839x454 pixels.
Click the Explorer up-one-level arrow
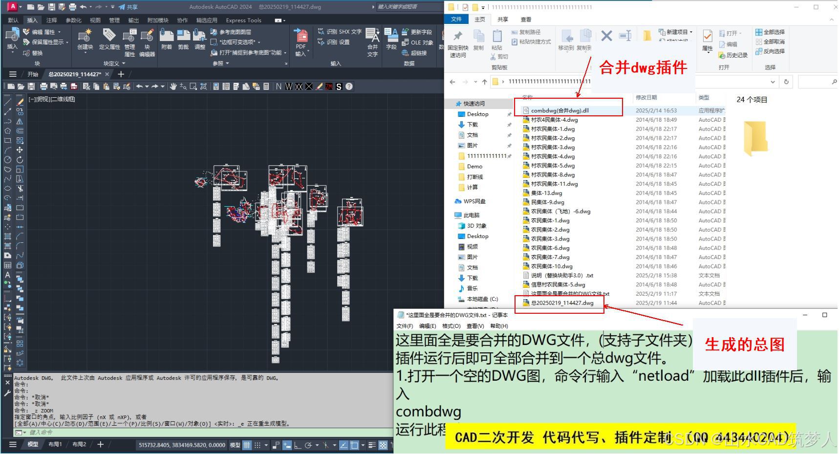pos(484,82)
